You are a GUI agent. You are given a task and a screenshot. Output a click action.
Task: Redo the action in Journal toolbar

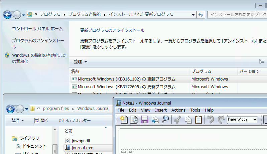[221, 120]
